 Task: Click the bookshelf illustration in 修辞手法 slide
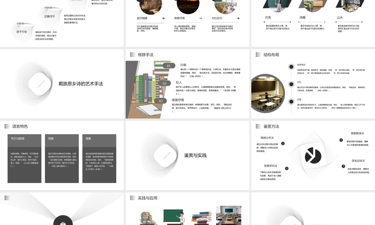tap(148, 90)
